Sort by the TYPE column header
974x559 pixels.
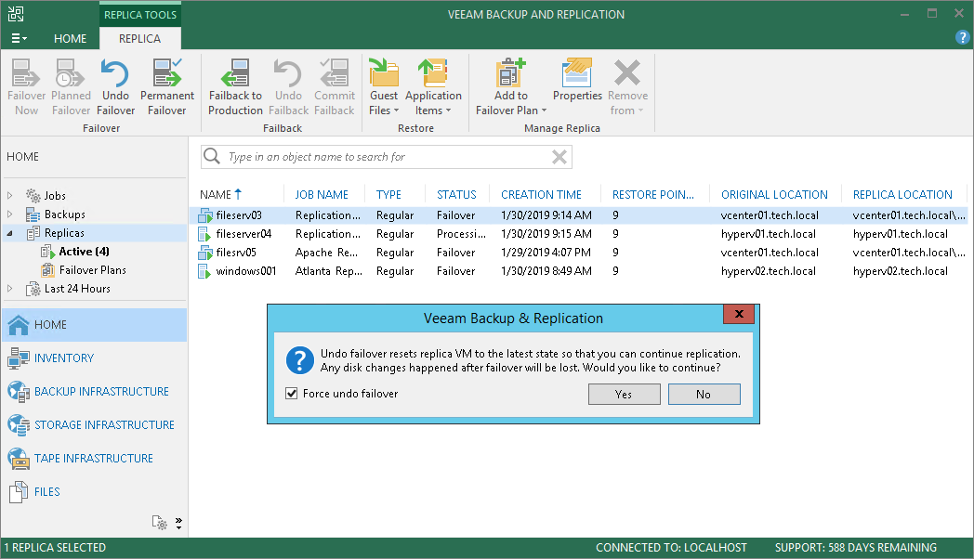tap(388, 195)
